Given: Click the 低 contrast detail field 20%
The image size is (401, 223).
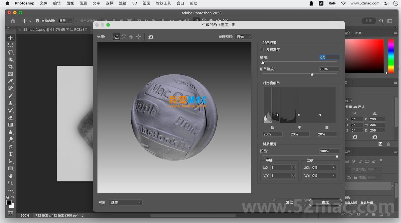Looking at the screenshot, I should point(272,134).
